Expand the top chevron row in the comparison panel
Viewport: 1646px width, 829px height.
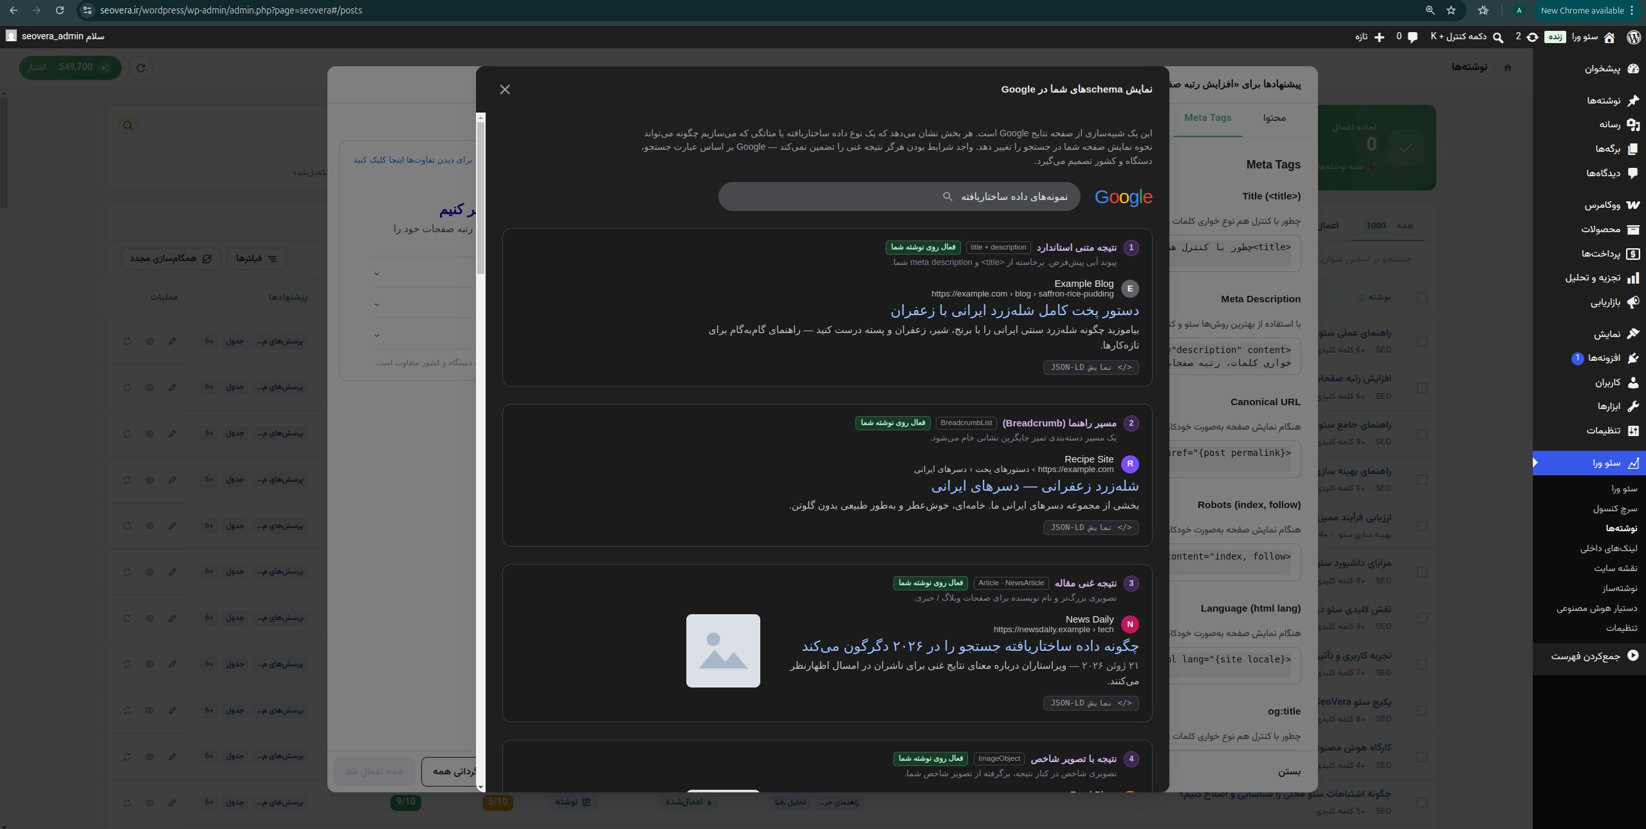click(x=377, y=274)
